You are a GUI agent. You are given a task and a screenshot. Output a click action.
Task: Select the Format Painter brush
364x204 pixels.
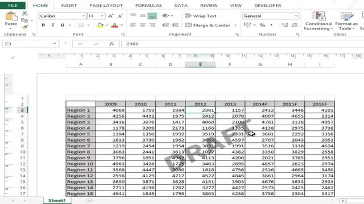tap(24, 27)
